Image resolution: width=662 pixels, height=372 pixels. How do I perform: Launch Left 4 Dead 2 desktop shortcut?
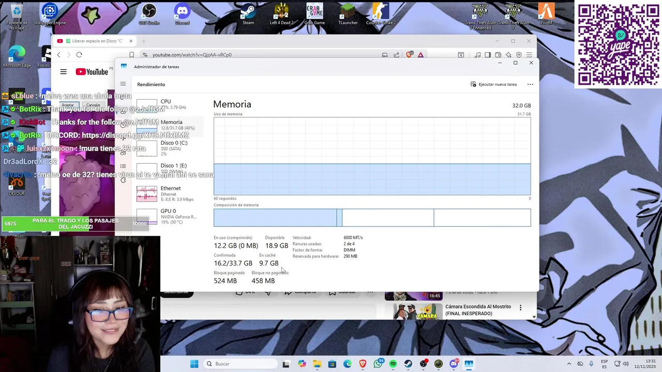coord(281,14)
